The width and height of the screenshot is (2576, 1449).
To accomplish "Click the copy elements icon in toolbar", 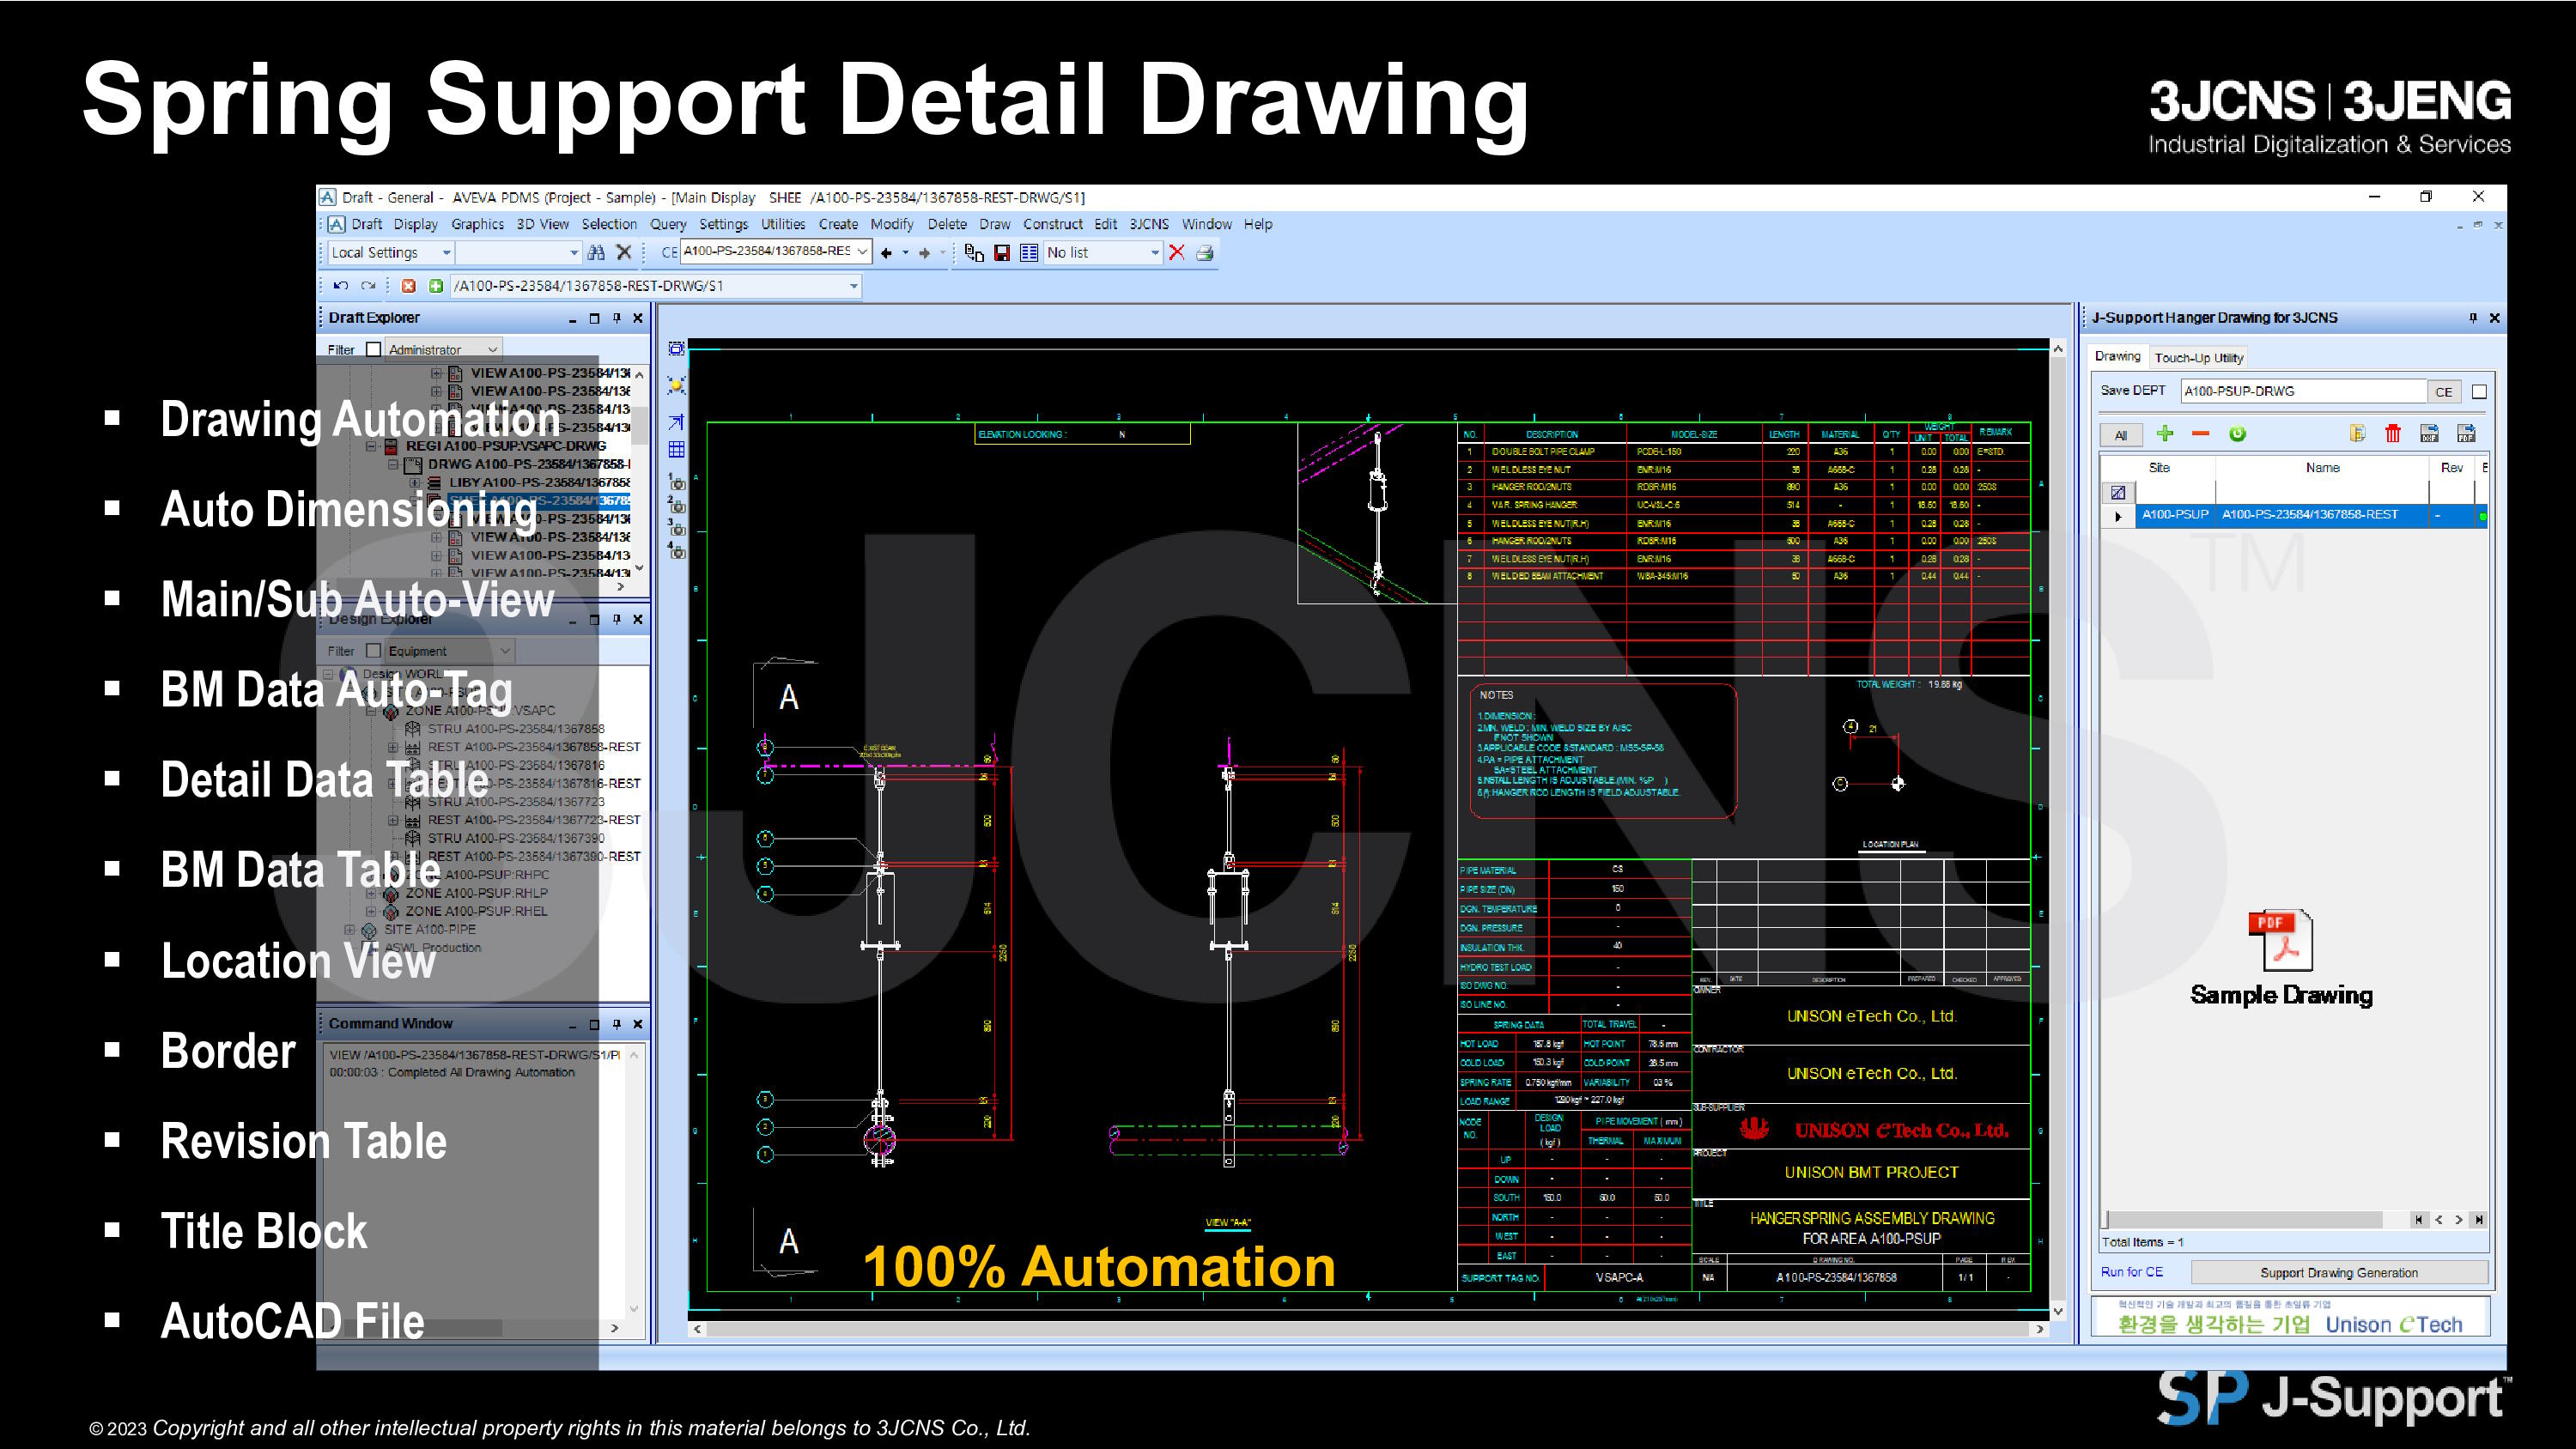I will tap(974, 252).
